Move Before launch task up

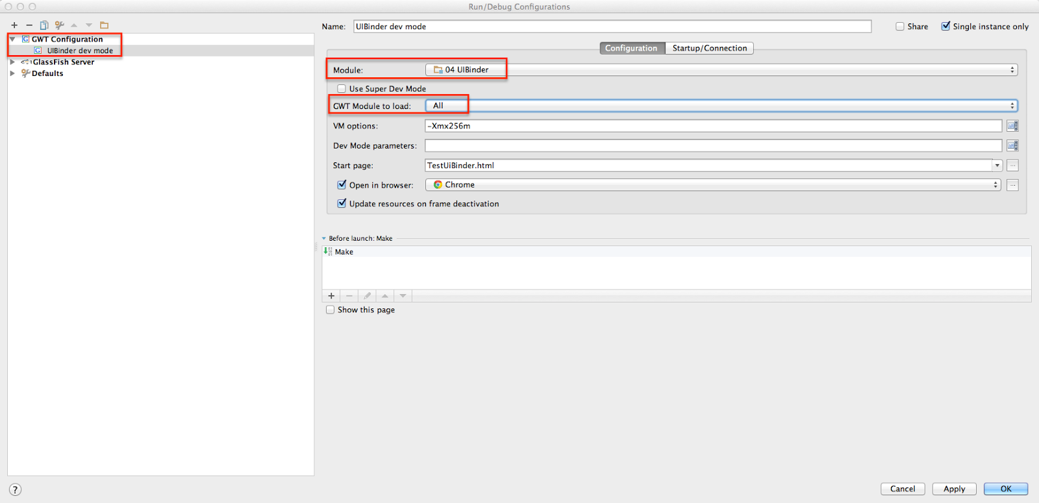click(385, 296)
